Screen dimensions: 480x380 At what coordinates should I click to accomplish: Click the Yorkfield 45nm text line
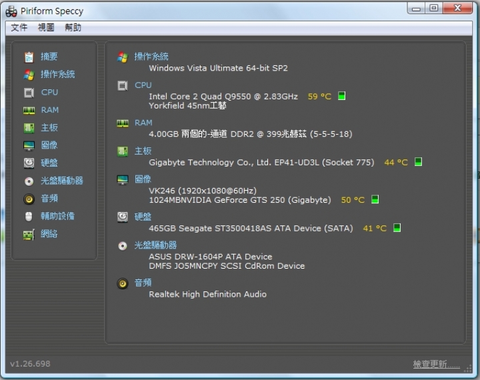[187, 105]
